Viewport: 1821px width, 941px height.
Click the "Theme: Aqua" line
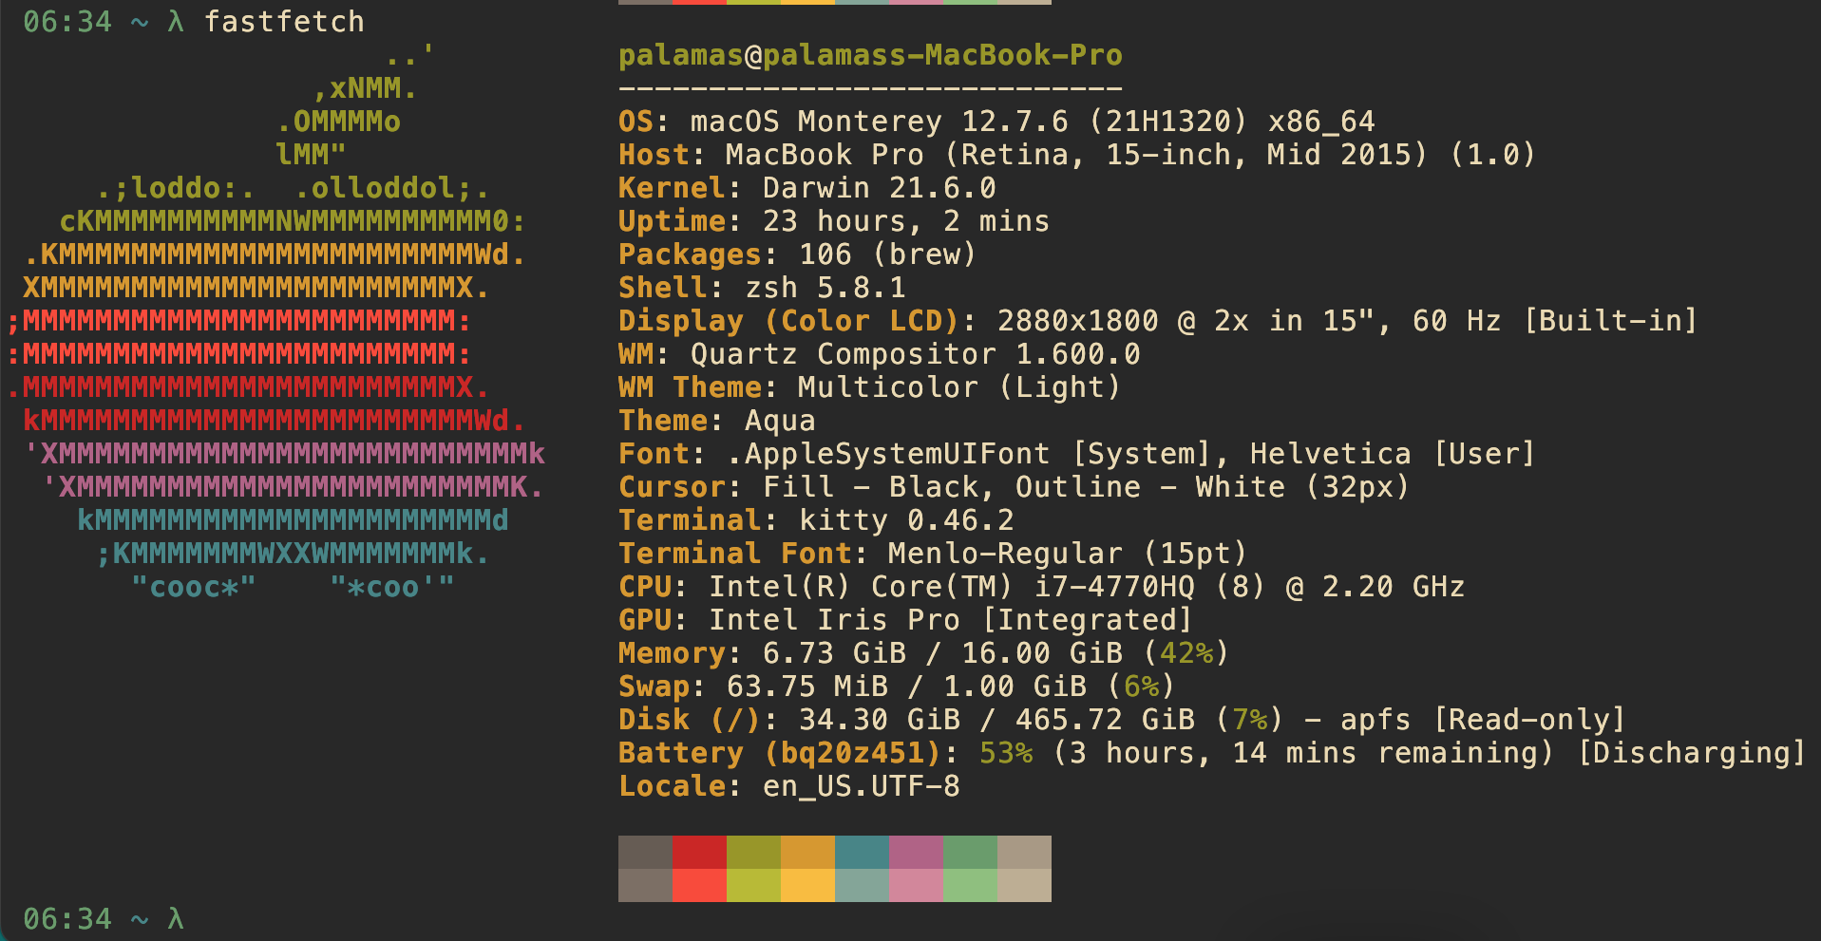click(x=717, y=421)
